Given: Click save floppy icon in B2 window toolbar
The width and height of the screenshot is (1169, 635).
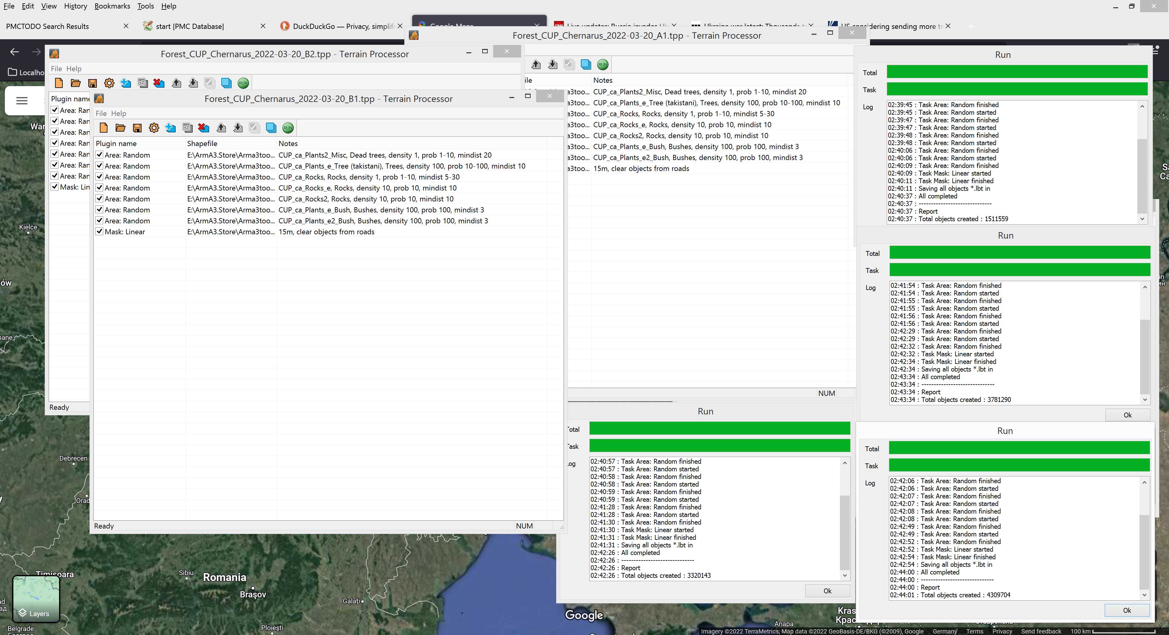Looking at the screenshot, I should [92, 83].
